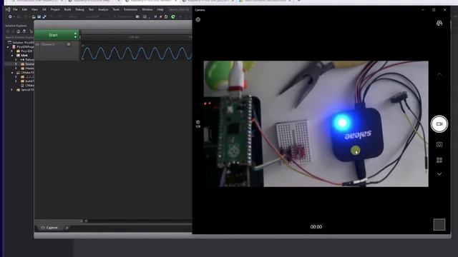
Task: Collapse the PicoSDKProject node
Action: coord(8,46)
